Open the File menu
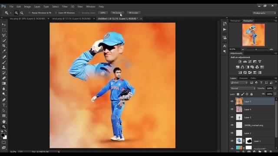This screenshot has height=156, width=278. coord(11,6)
